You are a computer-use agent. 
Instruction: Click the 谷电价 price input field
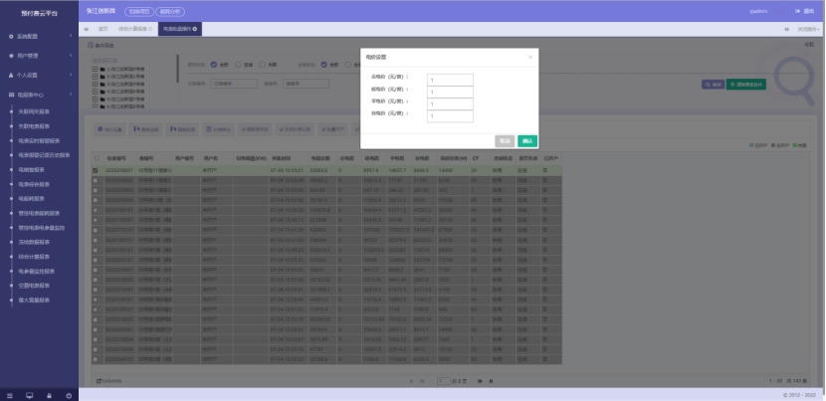[450, 115]
